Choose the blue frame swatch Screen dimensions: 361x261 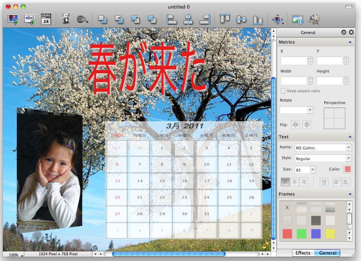[316, 234]
